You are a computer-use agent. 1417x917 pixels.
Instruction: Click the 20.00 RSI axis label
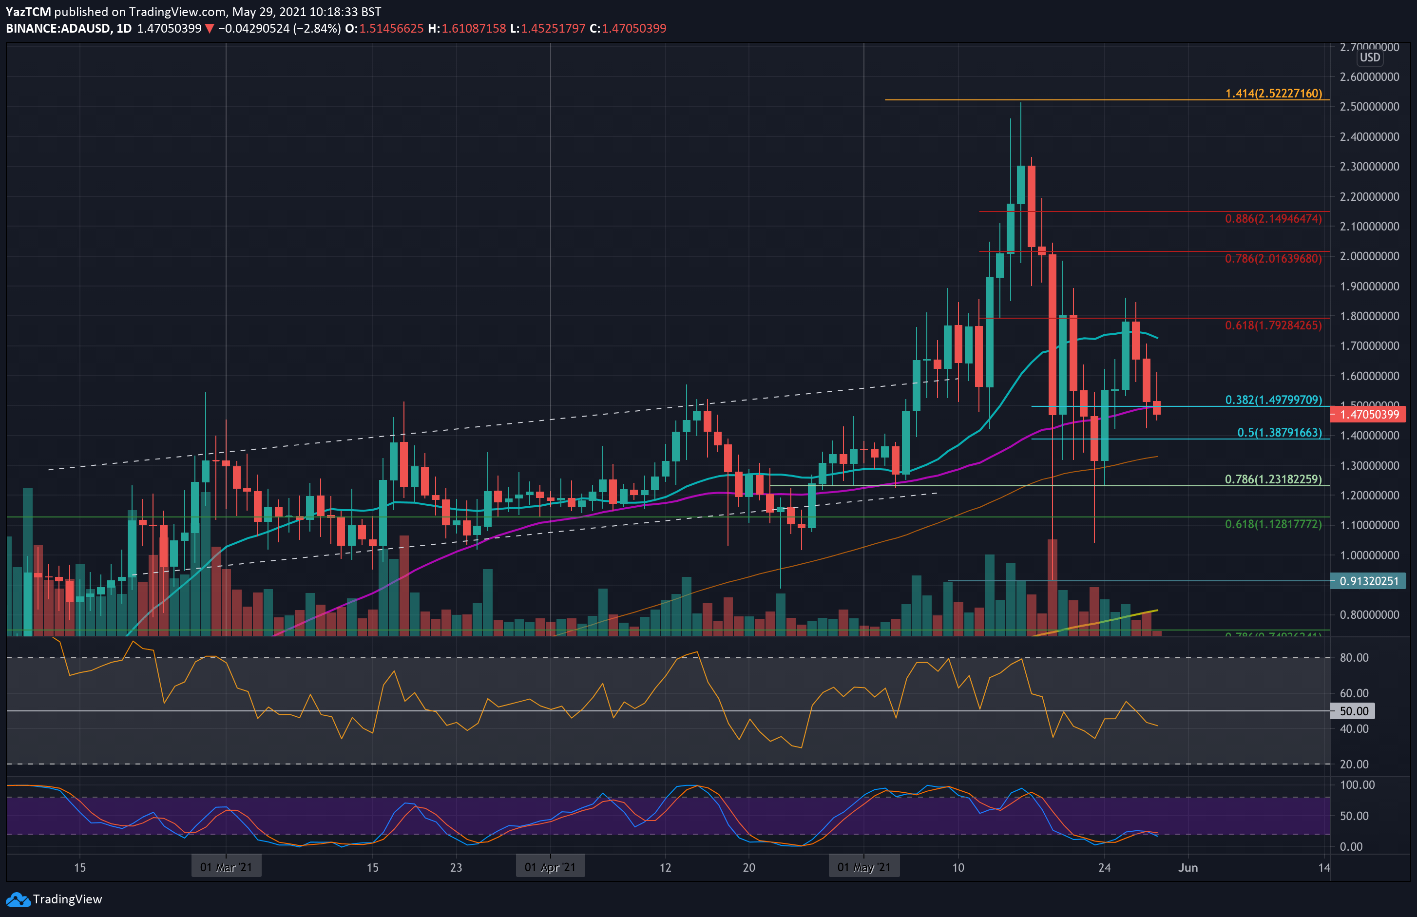pyautogui.click(x=1354, y=764)
